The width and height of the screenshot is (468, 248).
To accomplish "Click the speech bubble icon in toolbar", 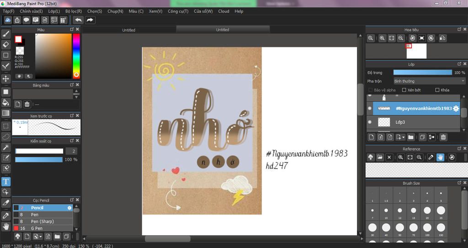I will 26,20.
